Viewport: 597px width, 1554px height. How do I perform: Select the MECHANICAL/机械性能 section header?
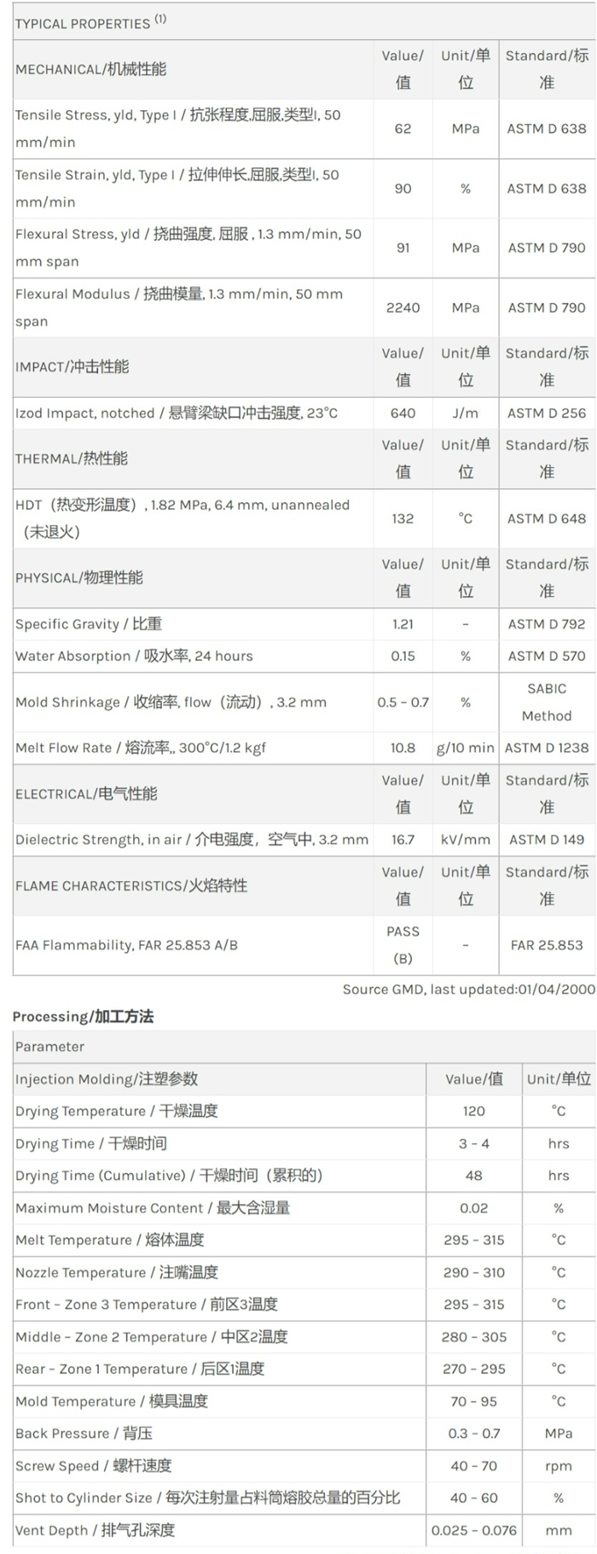pyautogui.click(x=91, y=69)
